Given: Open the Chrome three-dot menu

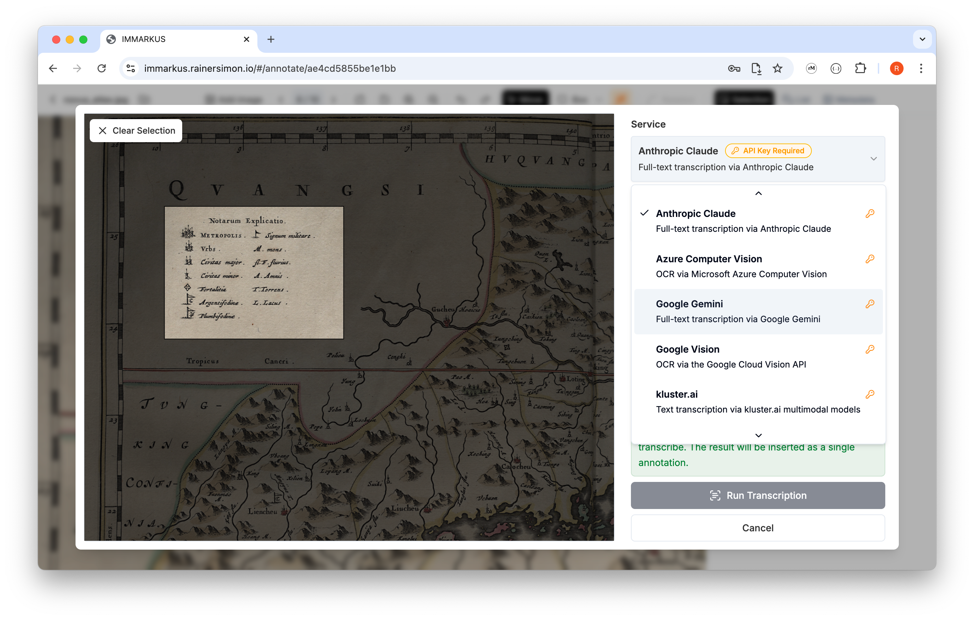Looking at the screenshot, I should click(921, 68).
